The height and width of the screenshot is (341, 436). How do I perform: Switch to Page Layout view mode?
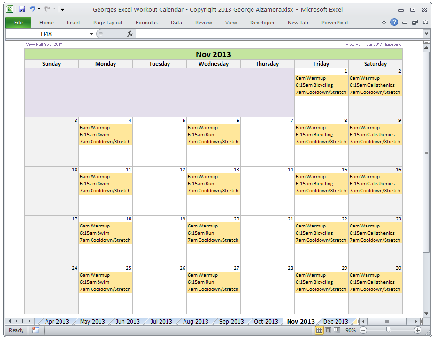click(x=328, y=330)
